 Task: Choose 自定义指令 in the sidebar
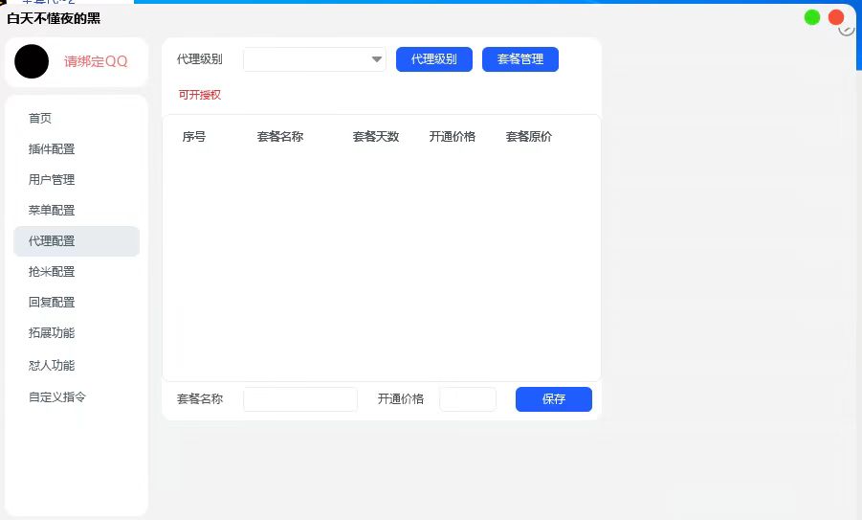pyautogui.click(x=57, y=397)
